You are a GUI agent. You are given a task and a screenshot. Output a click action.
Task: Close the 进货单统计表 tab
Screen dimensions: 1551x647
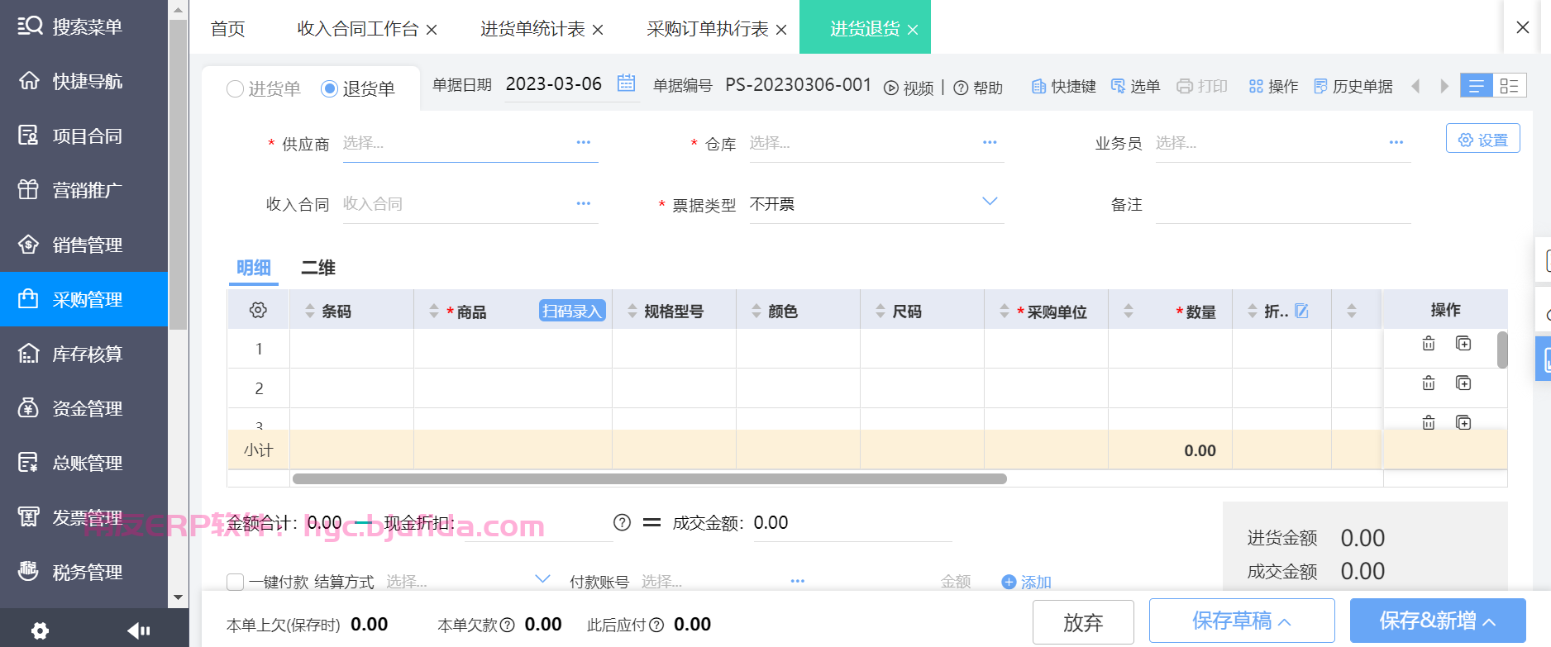pos(598,30)
